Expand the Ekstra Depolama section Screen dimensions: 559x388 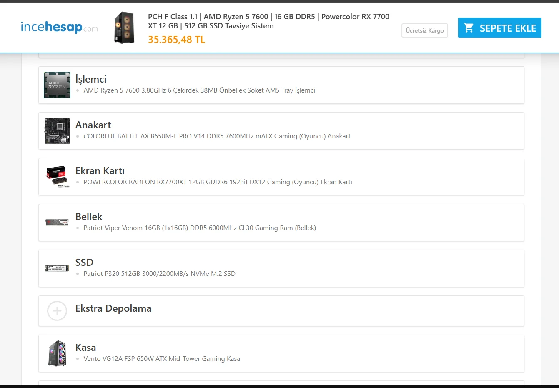[x=113, y=309]
